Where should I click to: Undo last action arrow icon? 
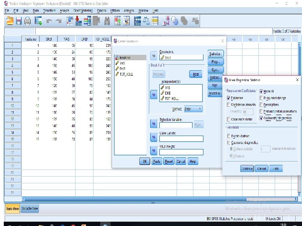(x=49, y=21)
